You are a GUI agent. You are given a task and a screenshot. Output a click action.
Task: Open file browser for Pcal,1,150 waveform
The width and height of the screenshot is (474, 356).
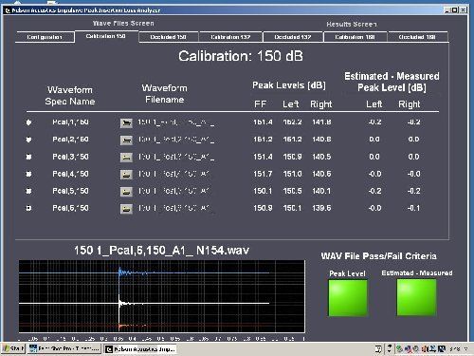[x=126, y=122]
